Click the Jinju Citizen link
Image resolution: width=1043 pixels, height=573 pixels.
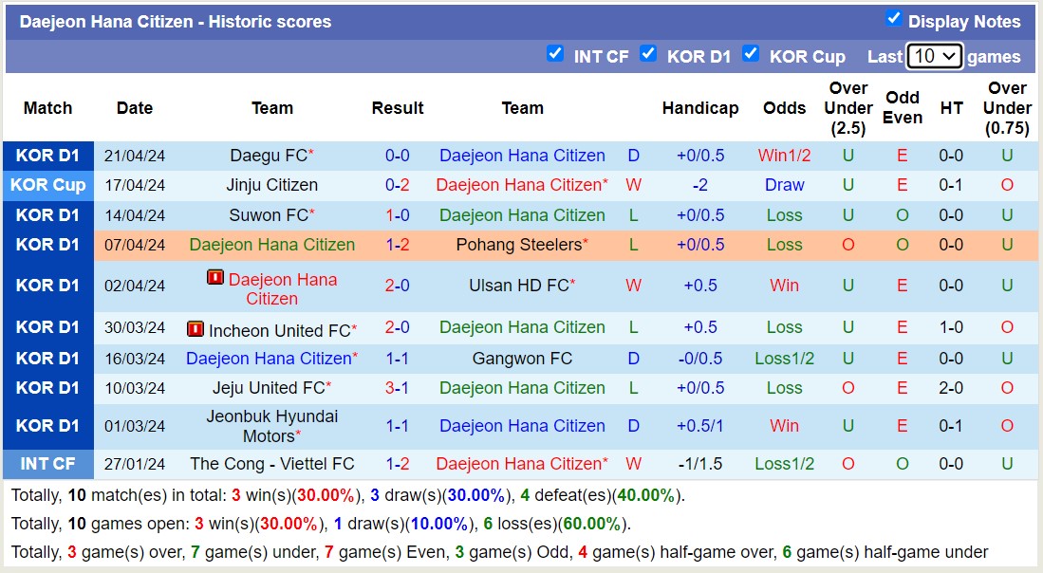[272, 185]
